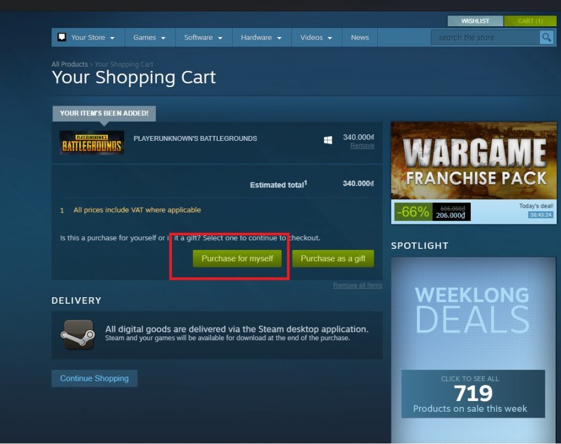This screenshot has height=444, width=561.
Task: Open the Hardware dropdown menu
Action: point(261,37)
